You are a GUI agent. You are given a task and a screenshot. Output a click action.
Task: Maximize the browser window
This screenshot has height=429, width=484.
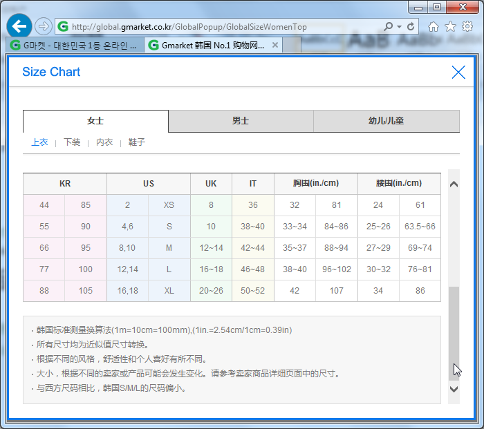coord(437,7)
